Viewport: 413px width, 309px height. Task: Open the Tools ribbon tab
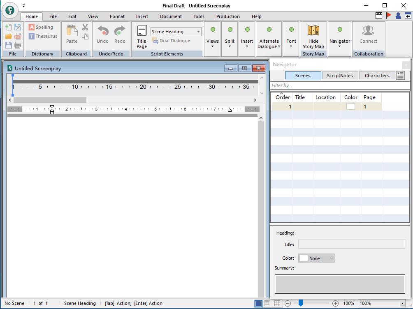tap(199, 16)
